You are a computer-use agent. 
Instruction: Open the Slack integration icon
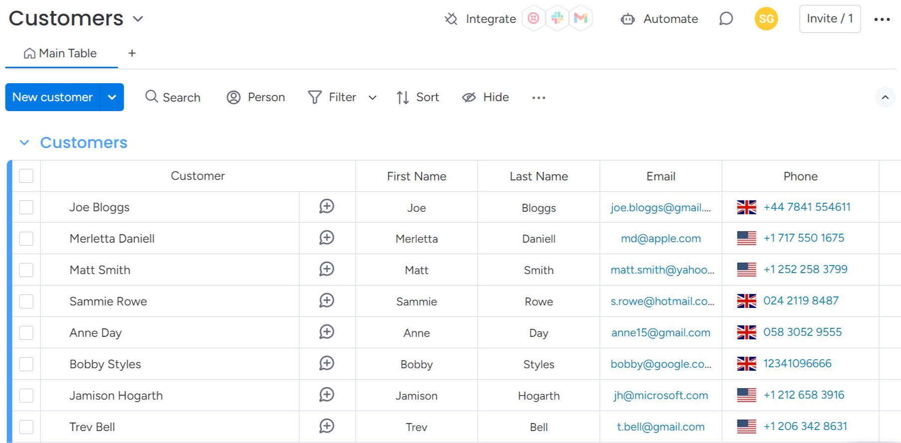pos(557,19)
